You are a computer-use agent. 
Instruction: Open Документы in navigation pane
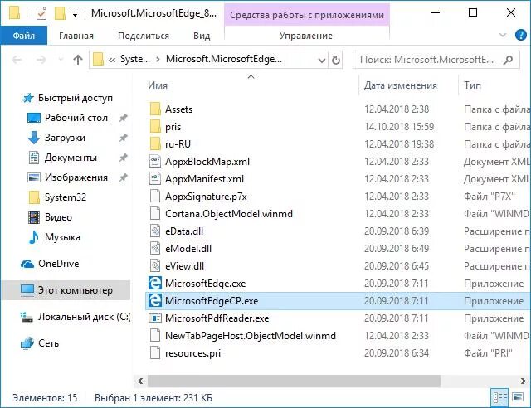click(x=71, y=158)
